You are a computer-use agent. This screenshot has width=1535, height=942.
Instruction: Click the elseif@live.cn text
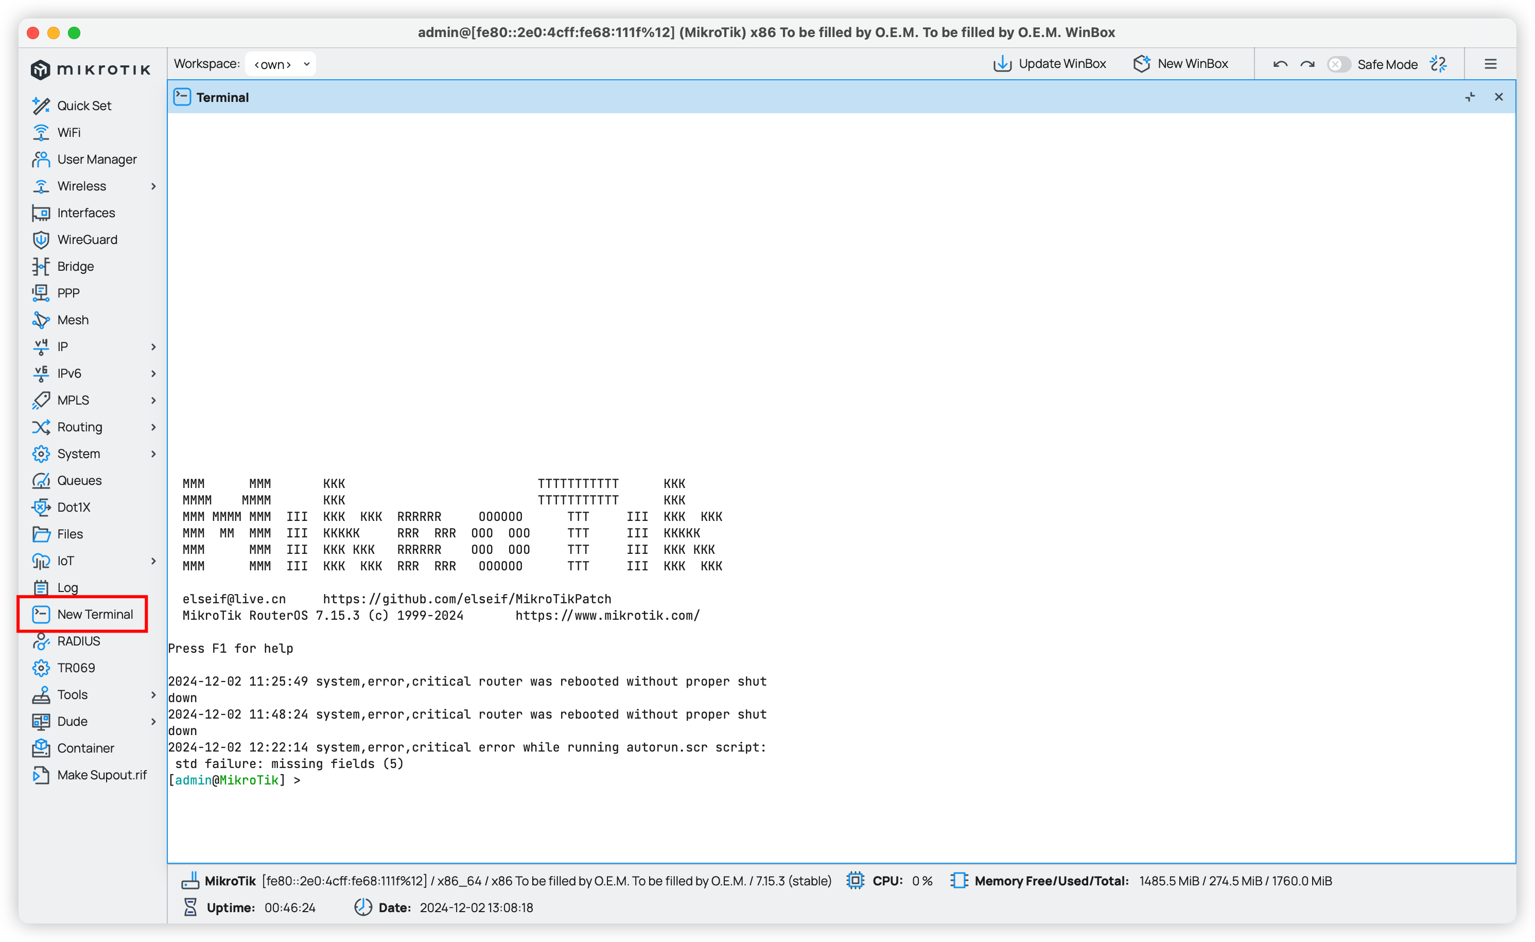coord(234,599)
